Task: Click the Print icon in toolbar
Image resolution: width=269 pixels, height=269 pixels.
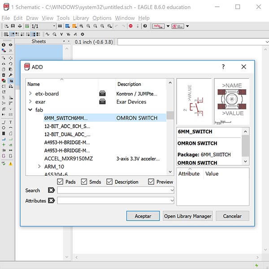Action: [x=20, y=26]
